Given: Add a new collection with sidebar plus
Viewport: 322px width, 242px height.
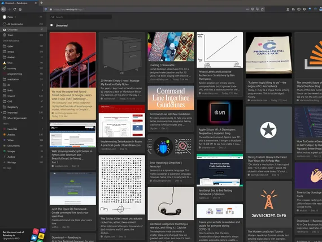Looking at the screenshot, I should [41, 17].
